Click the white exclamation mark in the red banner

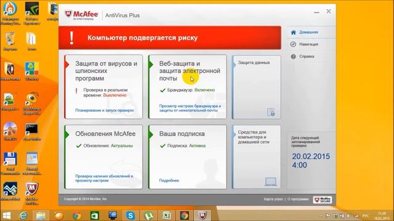click(x=71, y=38)
